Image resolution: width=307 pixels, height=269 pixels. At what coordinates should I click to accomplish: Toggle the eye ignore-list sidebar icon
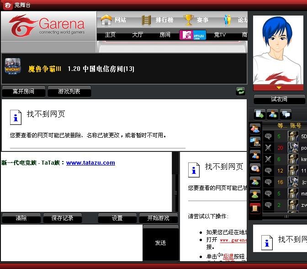(x=255, y=169)
